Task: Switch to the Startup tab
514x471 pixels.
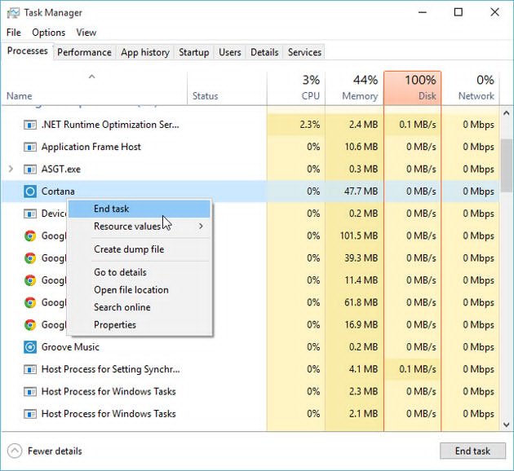Action: 193,52
